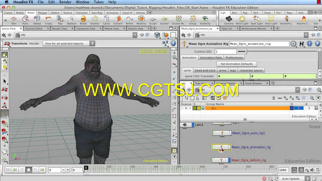Select the Group shelf tool

(193, 21)
